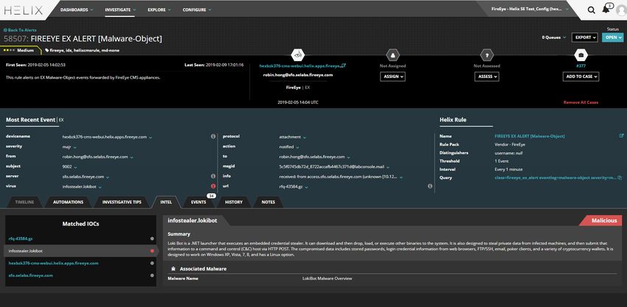Click url value rfq-43584.gz
Viewport: 627px width, 307px height.
(291, 186)
